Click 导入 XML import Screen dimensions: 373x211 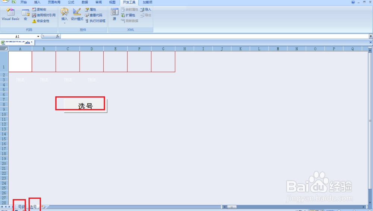(145, 10)
